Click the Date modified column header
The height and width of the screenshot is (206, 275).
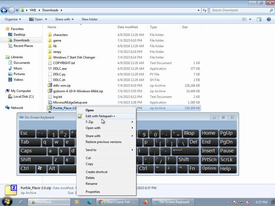click(132, 27)
